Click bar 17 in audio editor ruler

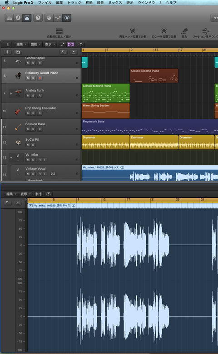coord(129,200)
